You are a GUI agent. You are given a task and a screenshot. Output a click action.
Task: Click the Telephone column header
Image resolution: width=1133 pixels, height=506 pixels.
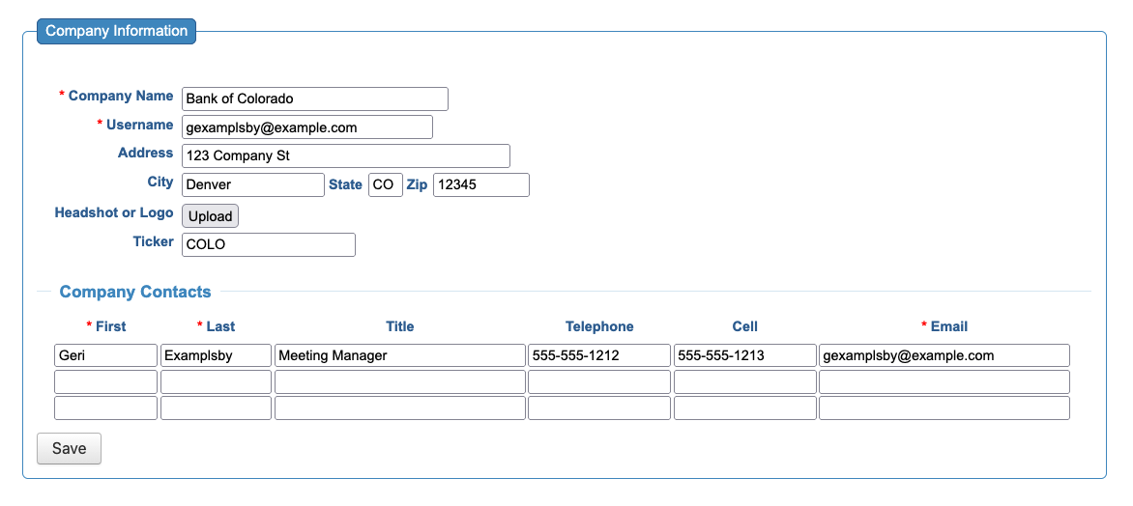[x=599, y=327]
